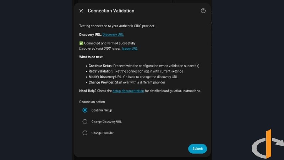Click the 'Choose an action' group label
The height and width of the screenshot is (160, 284).
pos(92,102)
